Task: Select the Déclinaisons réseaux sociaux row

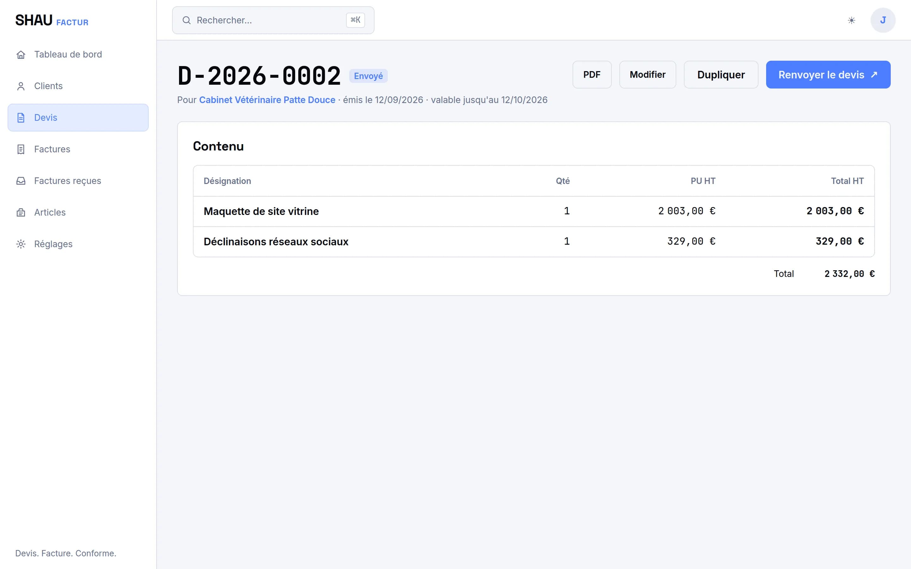Action: coord(534,242)
